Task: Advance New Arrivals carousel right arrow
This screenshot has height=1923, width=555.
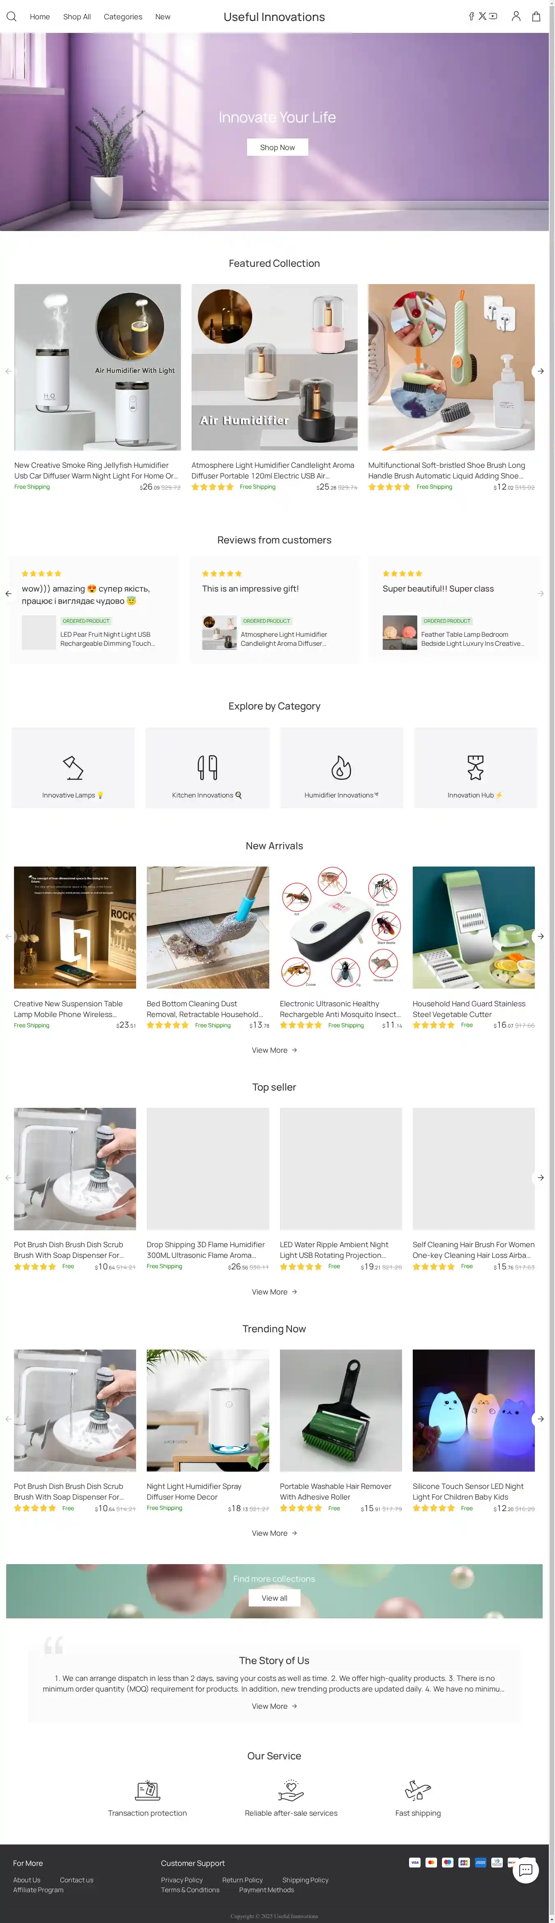Action: pos(541,936)
